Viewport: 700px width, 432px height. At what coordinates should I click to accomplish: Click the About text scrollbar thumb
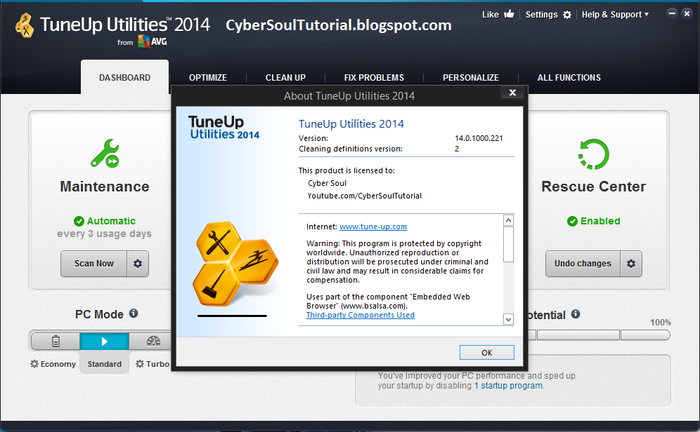point(508,244)
